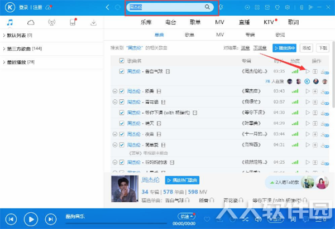Open the skin shirt icon
This screenshot has width=335, height=229.
277,7
